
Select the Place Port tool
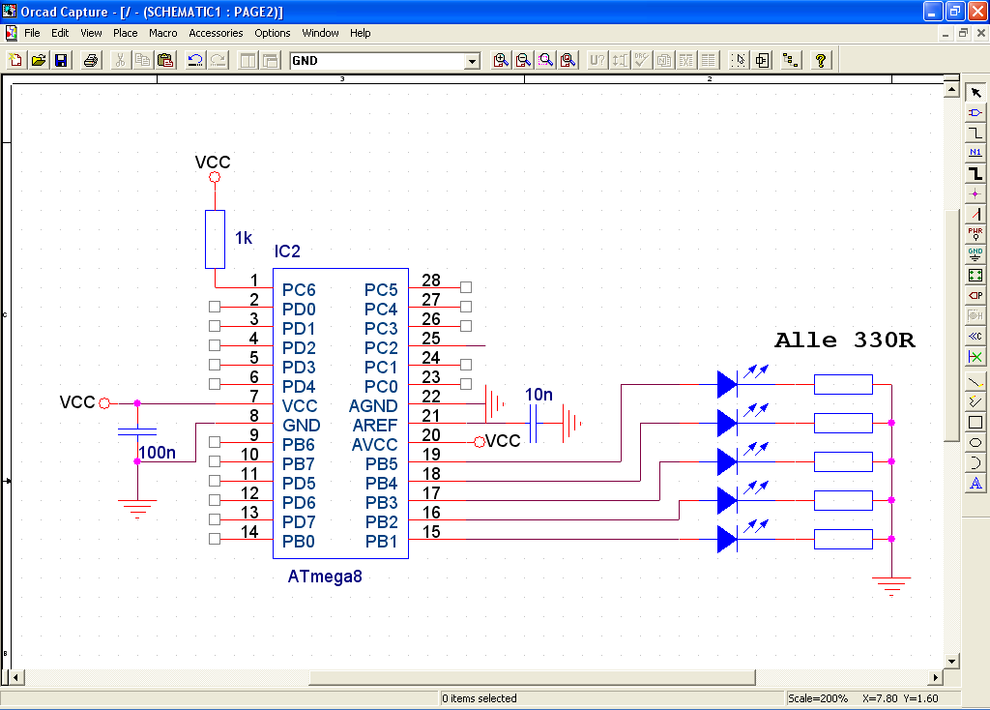click(x=975, y=295)
